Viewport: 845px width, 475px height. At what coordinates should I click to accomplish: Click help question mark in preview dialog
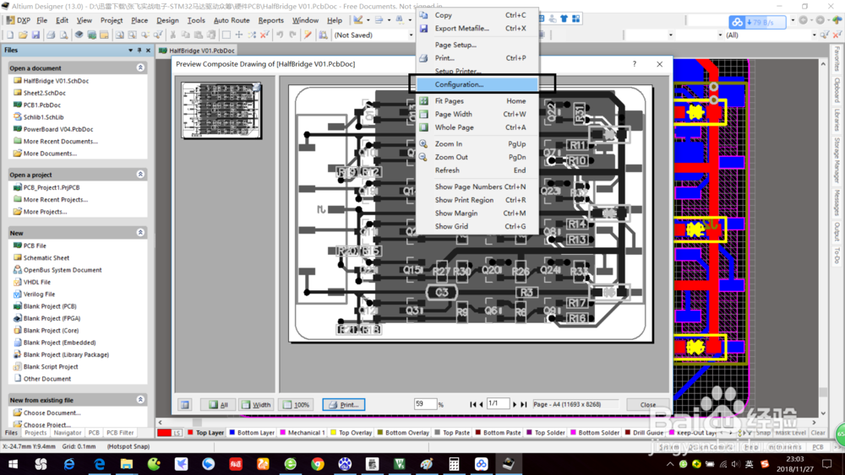[x=635, y=63]
